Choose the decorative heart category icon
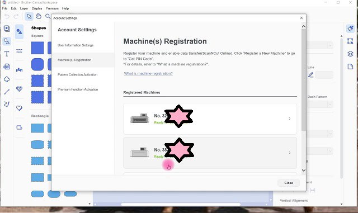The width and height of the screenshot is (358, 213). point(20,89)
